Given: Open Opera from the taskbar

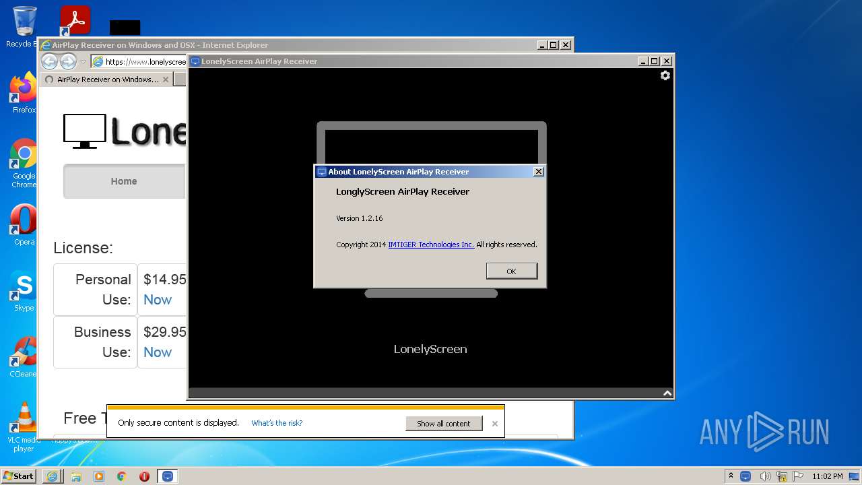Looking at the screenshot, I should click(x=144, y=476).
